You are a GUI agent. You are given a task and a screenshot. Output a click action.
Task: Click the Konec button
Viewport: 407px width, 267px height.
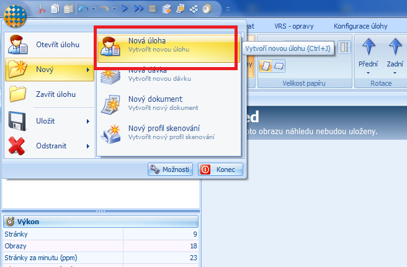pyautogui.click(x=221, y=170)
